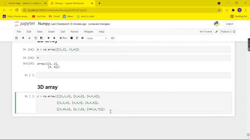
Task: Click the U extension icon
Action: (x=227, y=10)
